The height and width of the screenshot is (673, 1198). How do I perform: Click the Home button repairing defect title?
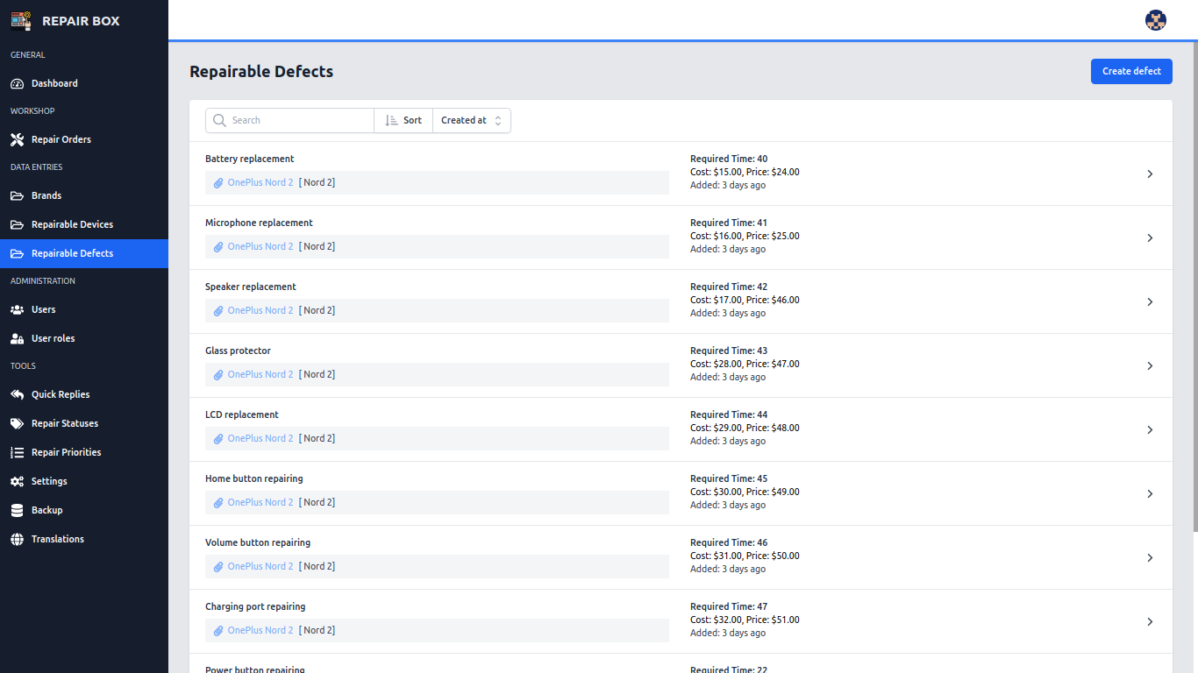pyautogui.click(x=254, y=478)
